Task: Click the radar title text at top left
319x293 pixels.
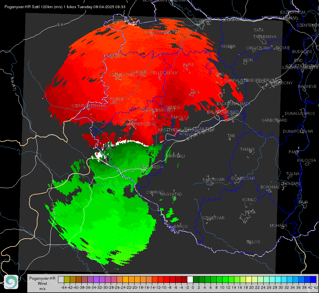Action: [x=65, y=7]
